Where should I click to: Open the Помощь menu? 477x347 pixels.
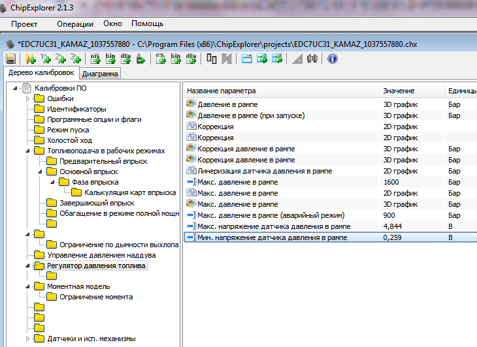coord(147,23)
